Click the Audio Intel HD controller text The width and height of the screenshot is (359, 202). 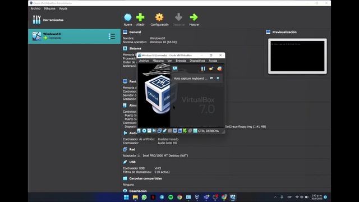pos(167,143)
